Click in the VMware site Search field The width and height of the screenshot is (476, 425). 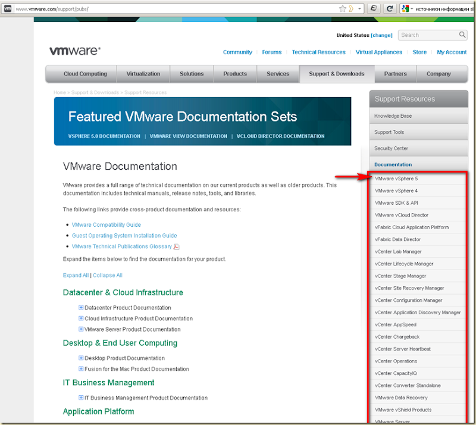point(429,35)
